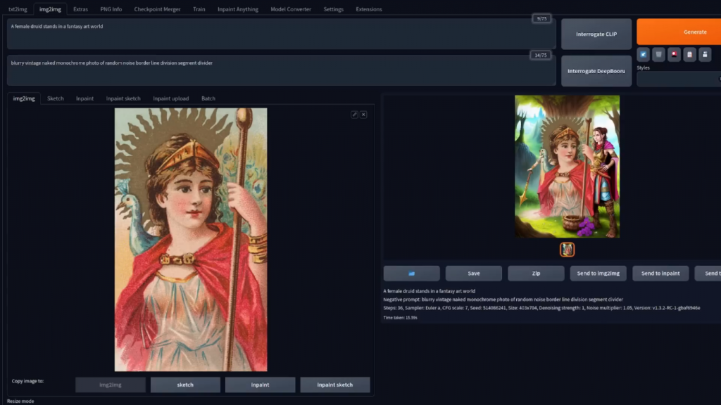Image resolution: width=721 pixels, height=405 pixels.
Task: Click the read generation parameters arrow icon
Action: point(644,54)
